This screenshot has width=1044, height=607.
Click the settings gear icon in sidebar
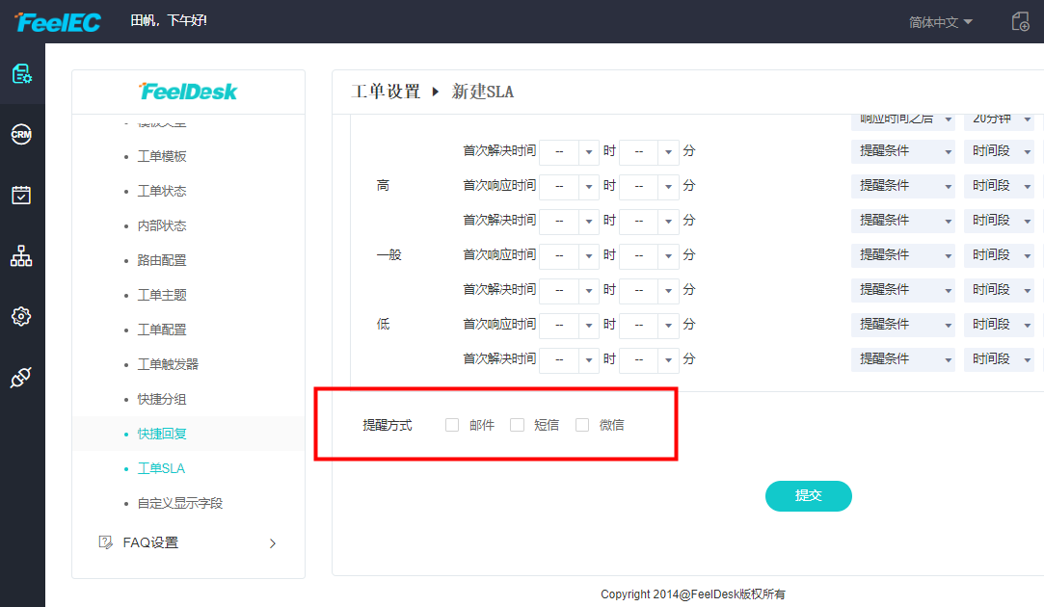(x=21, y=316)
